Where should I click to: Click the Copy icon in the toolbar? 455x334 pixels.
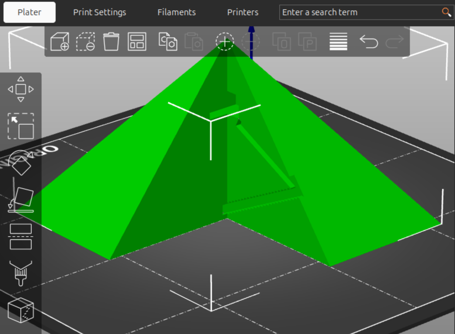click(168, 41)
